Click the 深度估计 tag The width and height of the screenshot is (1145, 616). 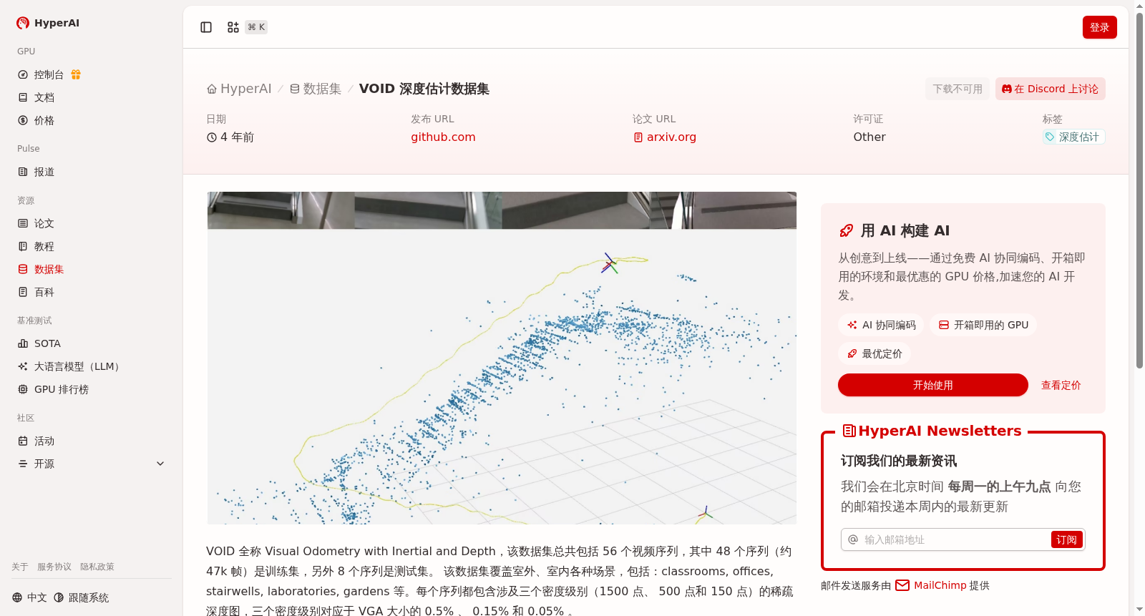click(x=1073, y=137)
